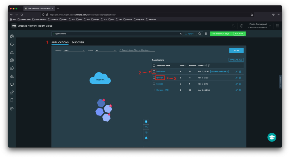This screenshot has width=290, height=158.
Task: Switch to the APPLICATIONS tab
Action: pyautogui.click(x=60, y=43)
